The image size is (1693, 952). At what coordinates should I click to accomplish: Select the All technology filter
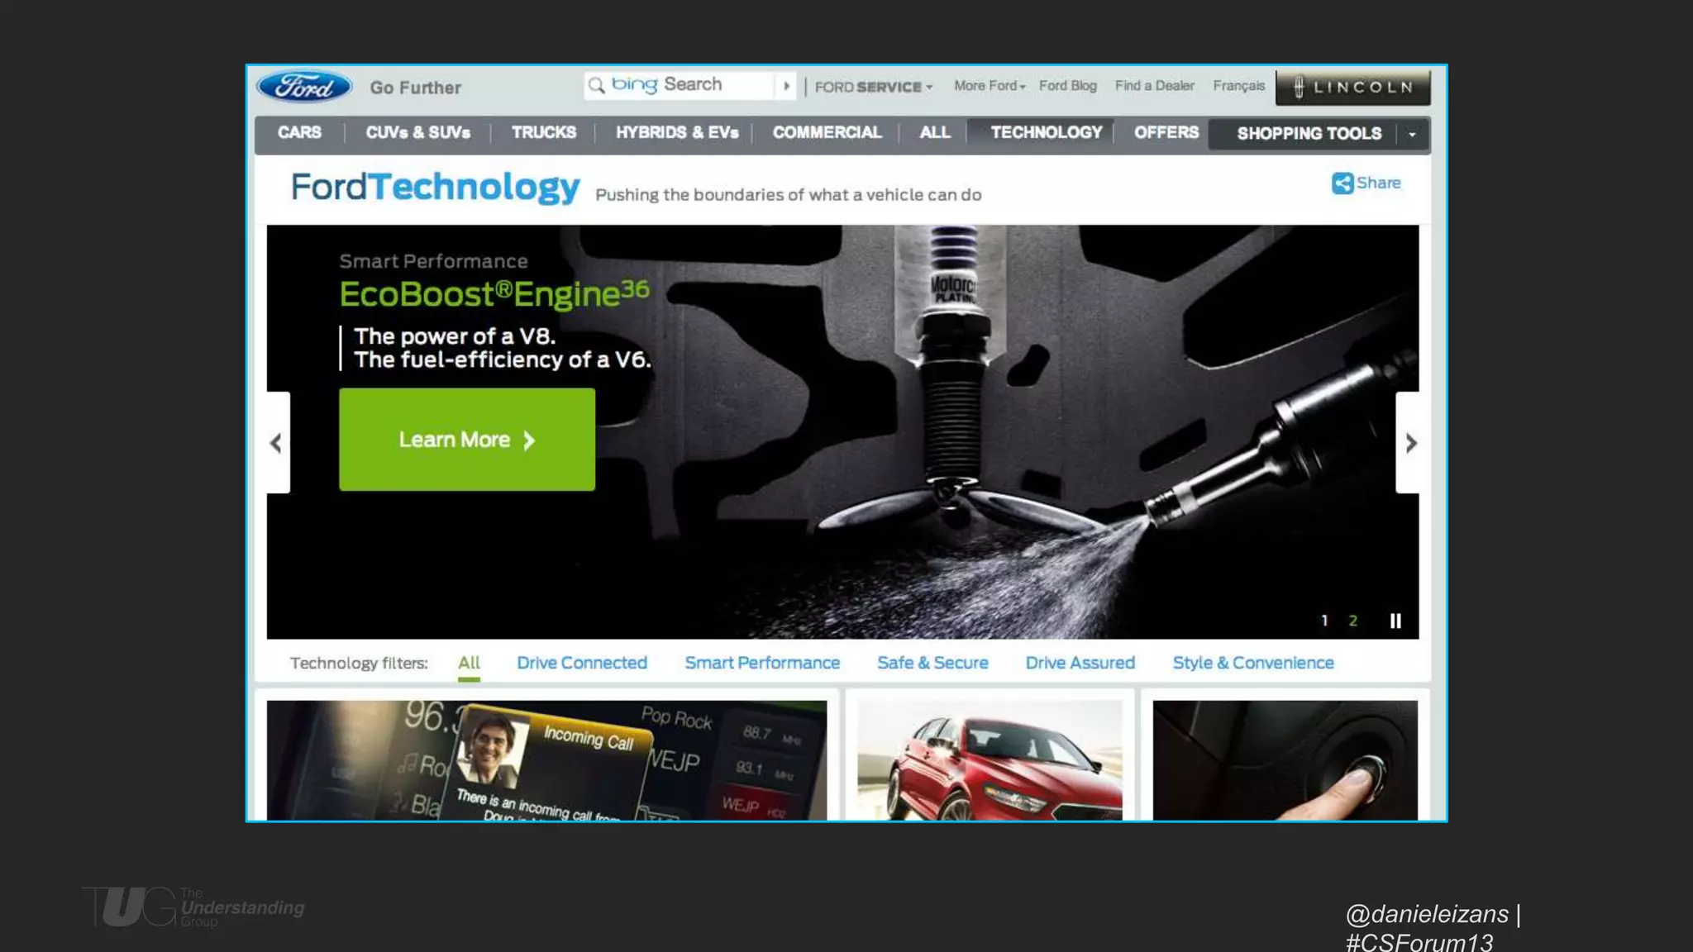[469, 663]
